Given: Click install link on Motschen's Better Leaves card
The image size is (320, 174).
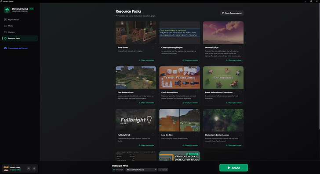Looking at the screenshot, I should point(234,146).
